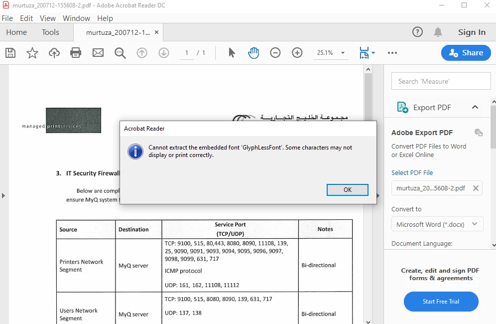496x324 pixels.
Task: Zoom in with the plus icon
Action: pos(297,52)
